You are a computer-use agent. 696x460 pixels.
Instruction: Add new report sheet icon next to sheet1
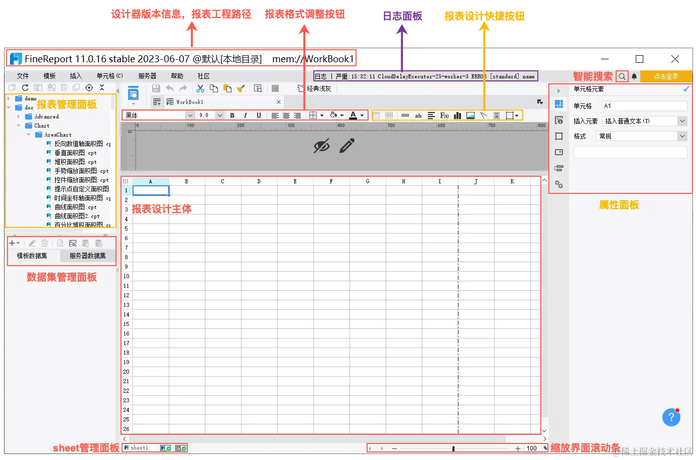tap(166, 448)
